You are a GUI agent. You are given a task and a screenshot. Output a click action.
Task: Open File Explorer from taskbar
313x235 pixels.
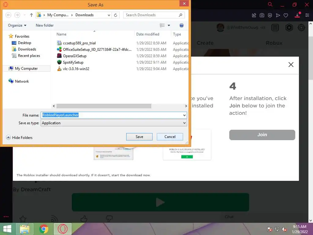pyautogui.click(x=25, y=229)
